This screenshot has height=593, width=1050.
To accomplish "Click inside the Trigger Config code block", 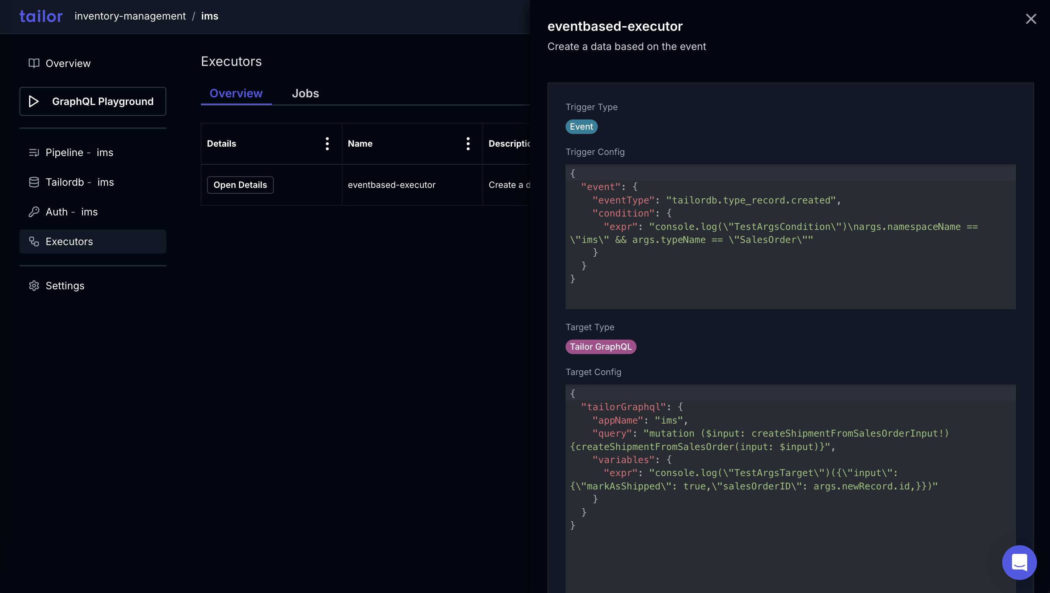I will coord(790,236).
